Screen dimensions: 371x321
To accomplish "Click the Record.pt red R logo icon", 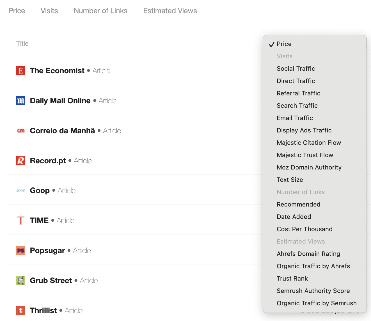I will 21,160.
